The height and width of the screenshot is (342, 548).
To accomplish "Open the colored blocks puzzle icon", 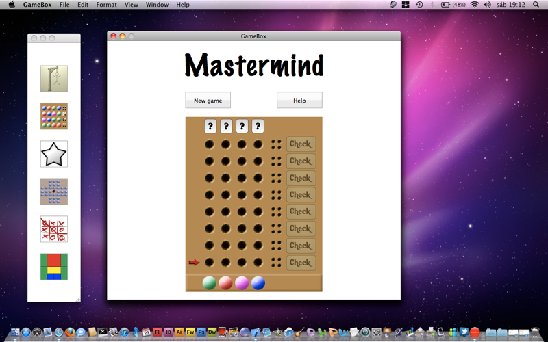I will coord(54,267).
